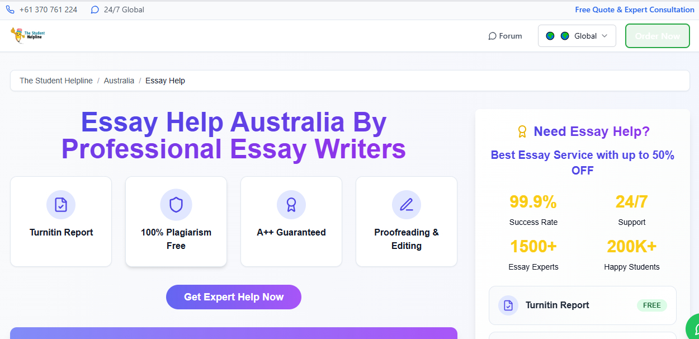Open the Forum menu item
The height and width of the screenshot is (339, 699).
(x=506, y=36)
